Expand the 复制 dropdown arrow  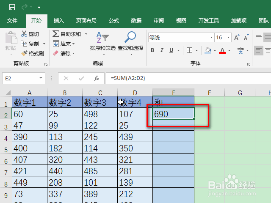coord(44,44)
